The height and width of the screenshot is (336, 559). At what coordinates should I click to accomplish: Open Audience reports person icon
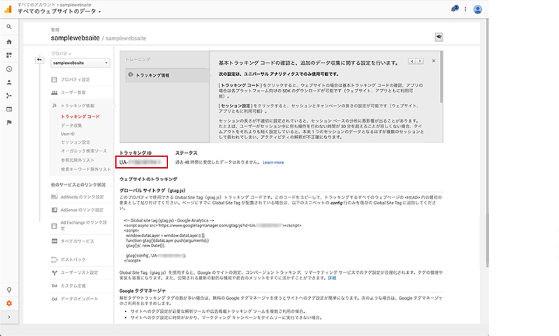(x=9, y=82)
